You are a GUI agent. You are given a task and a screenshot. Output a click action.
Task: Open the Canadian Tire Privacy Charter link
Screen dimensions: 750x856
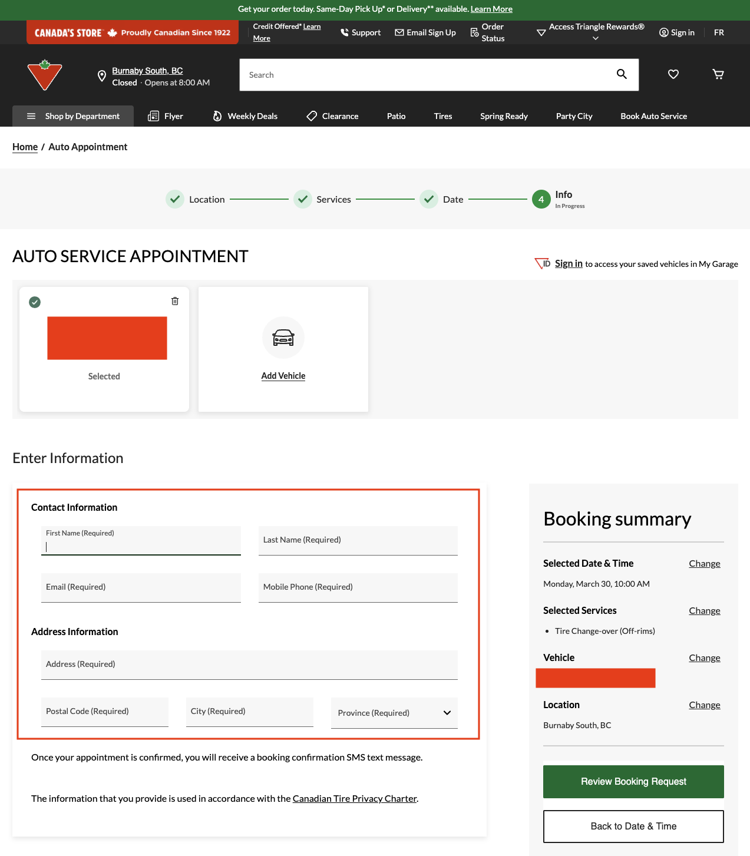click(x=355, y=799)
